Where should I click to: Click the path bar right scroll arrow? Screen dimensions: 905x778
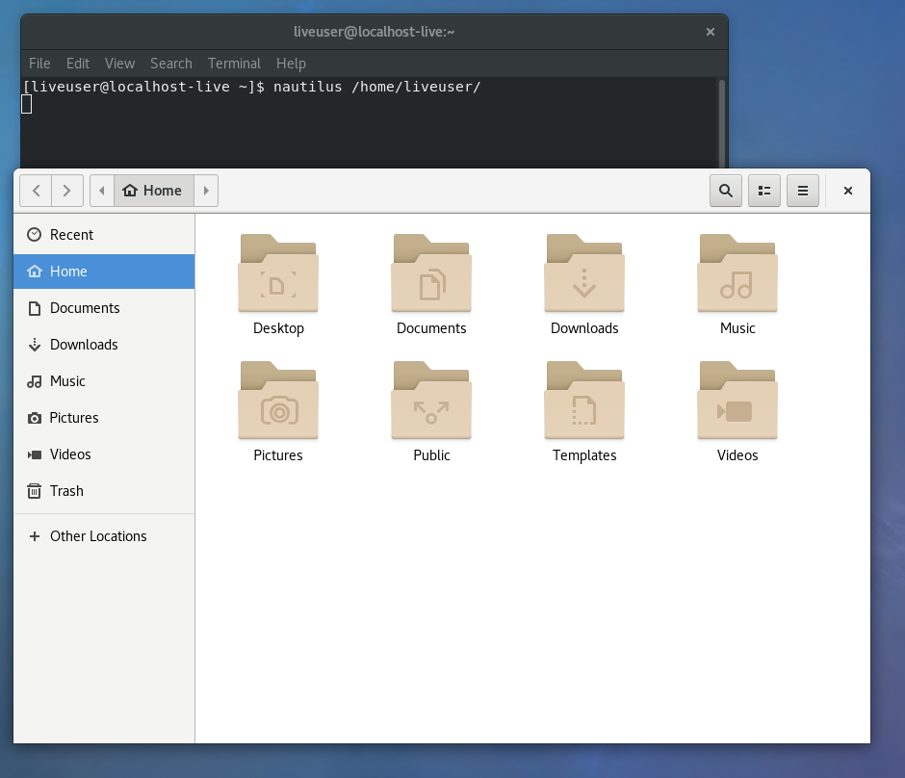[x=206, y=191]
